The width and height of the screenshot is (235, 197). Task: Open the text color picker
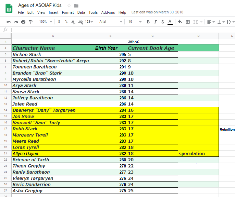click(170, 22)
